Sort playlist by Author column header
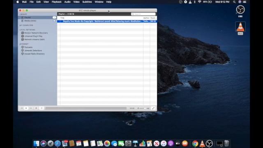This screenshot has height=148, width=263. tap(146, 18)
